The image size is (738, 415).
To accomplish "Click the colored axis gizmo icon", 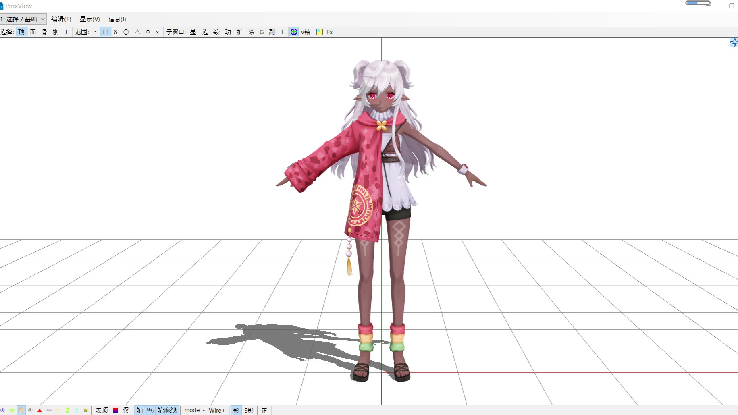I will point(294,32).
